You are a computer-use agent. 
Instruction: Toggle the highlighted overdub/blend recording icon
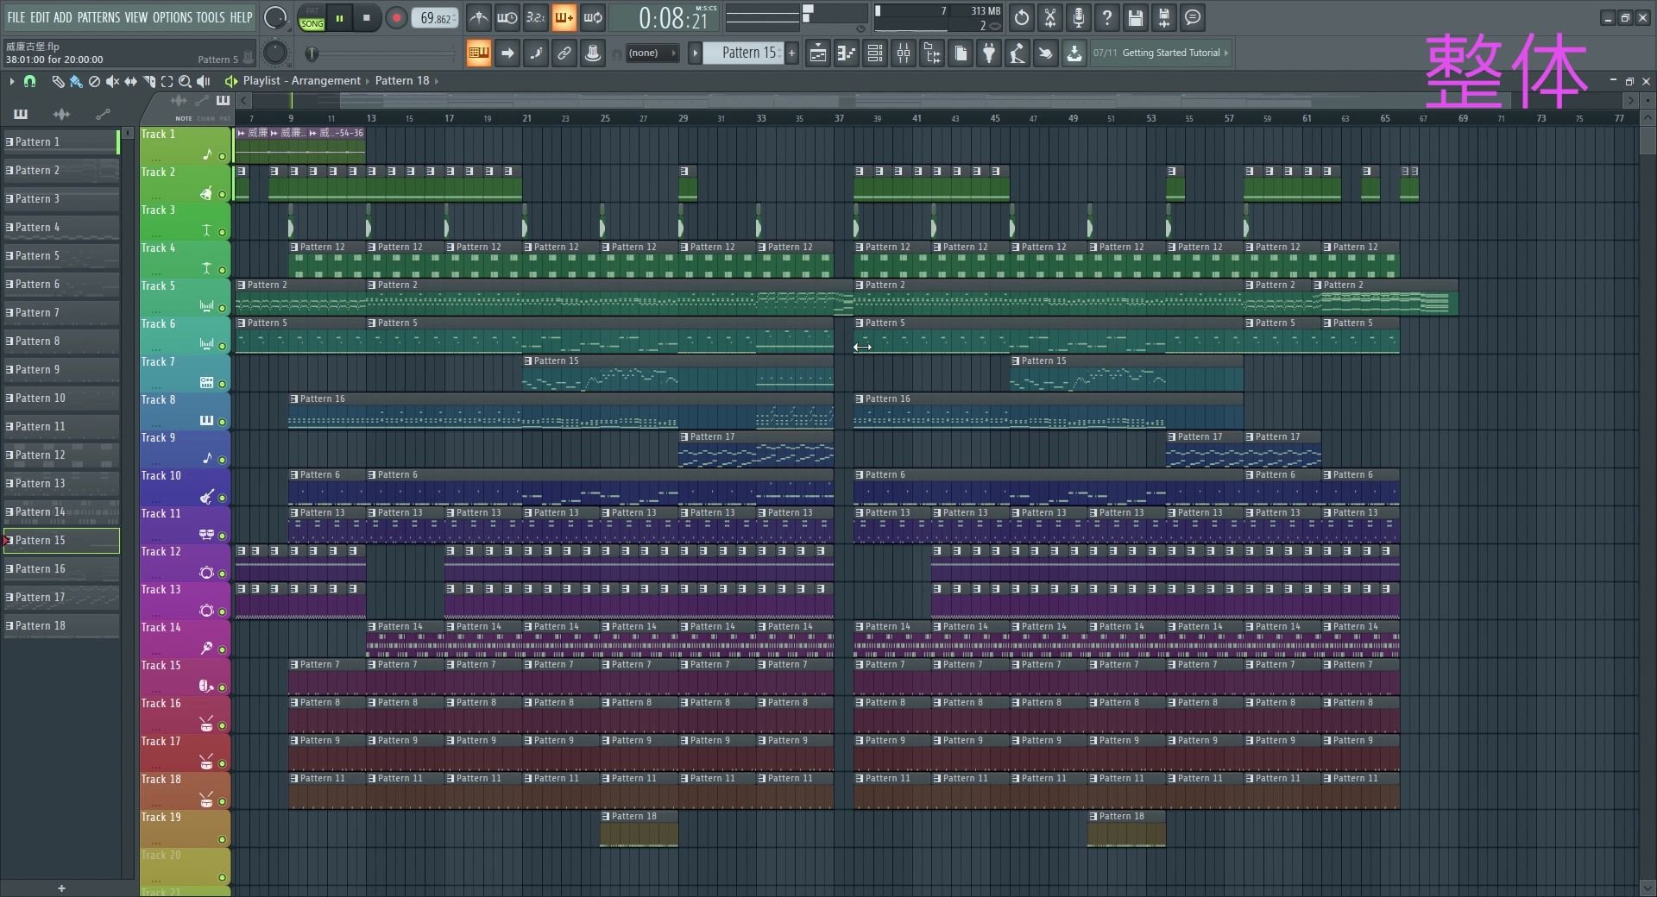[x=564, y=17]
